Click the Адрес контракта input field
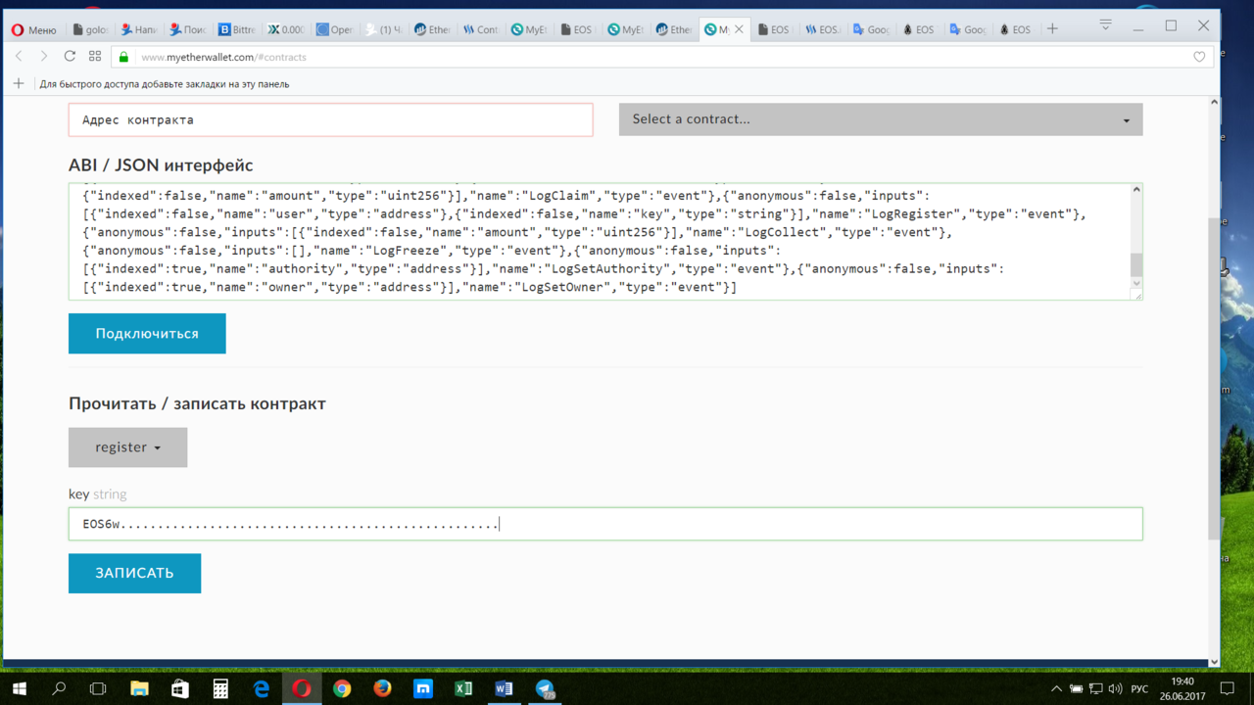 point(330,119)
